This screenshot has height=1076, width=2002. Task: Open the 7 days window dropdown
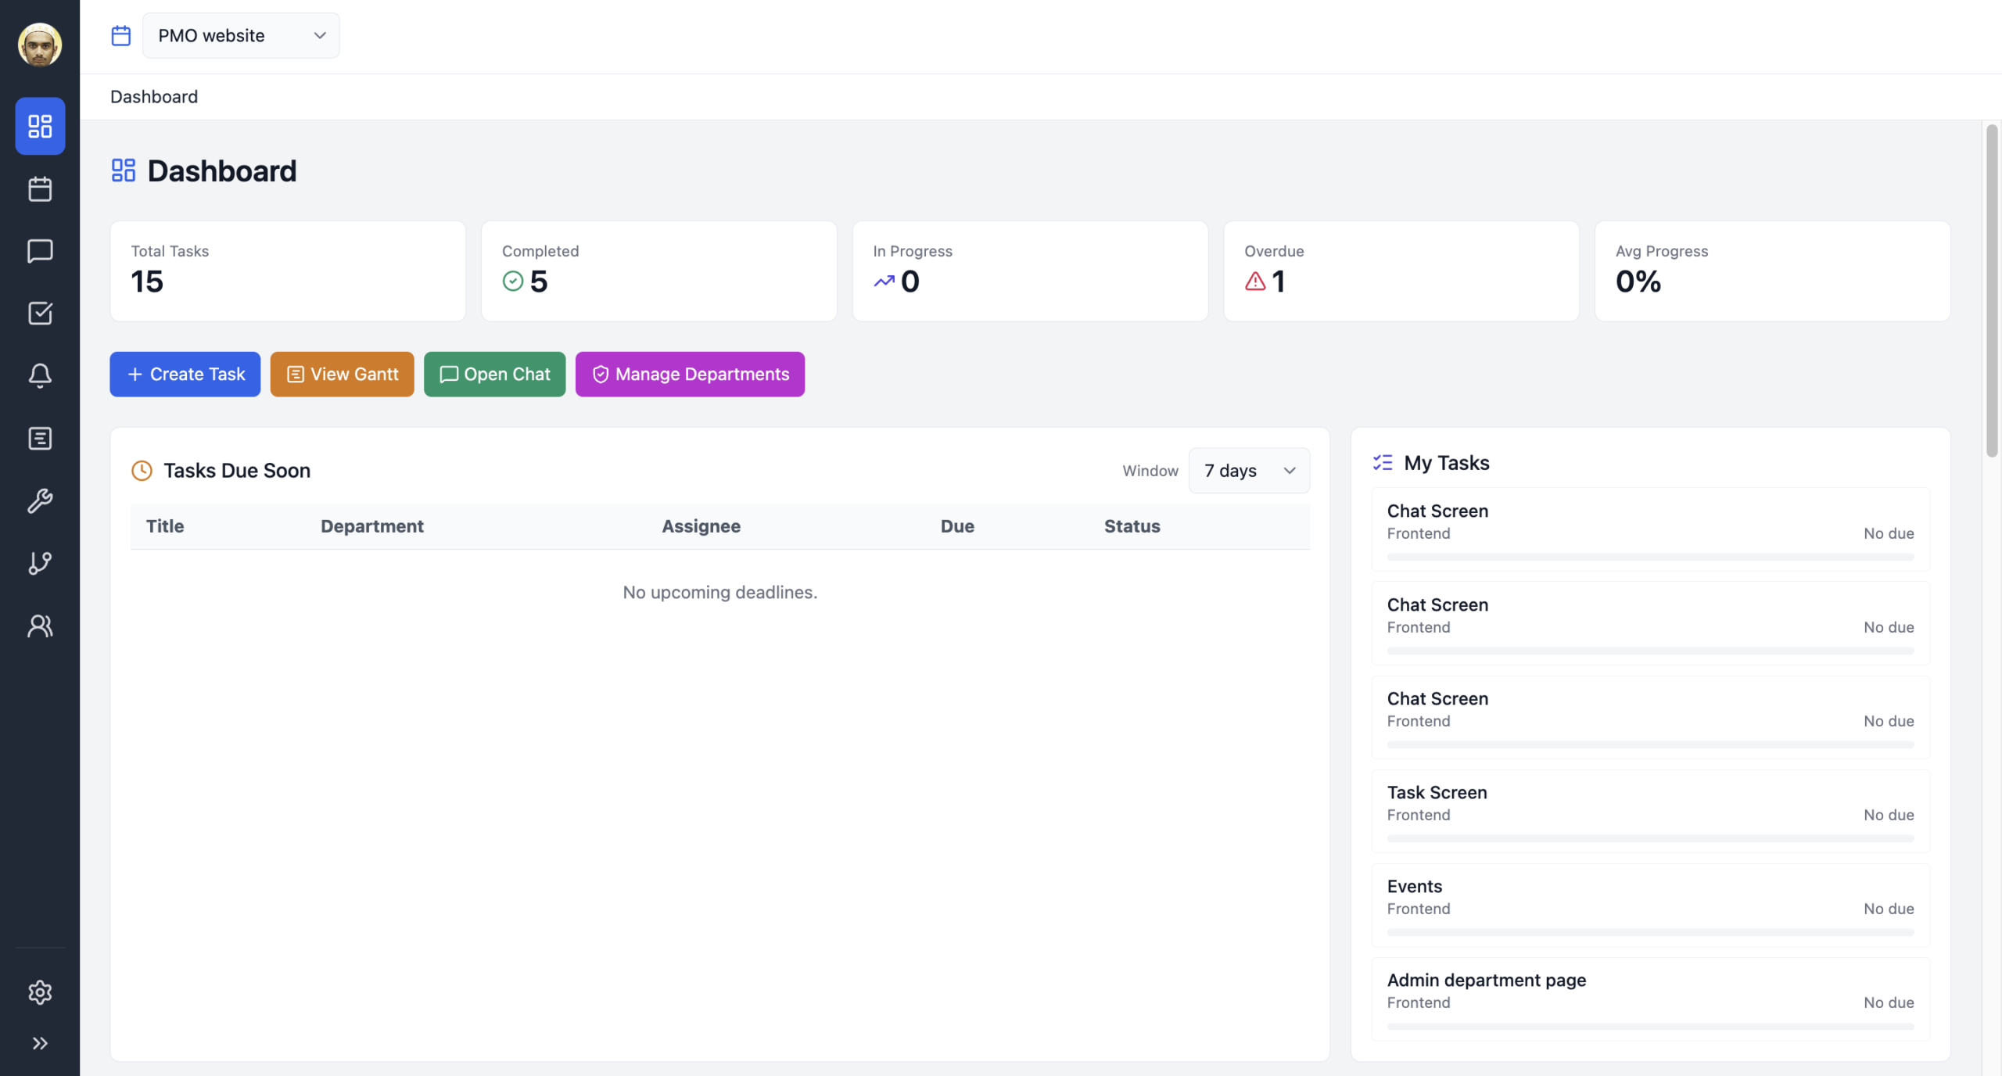1249,471
